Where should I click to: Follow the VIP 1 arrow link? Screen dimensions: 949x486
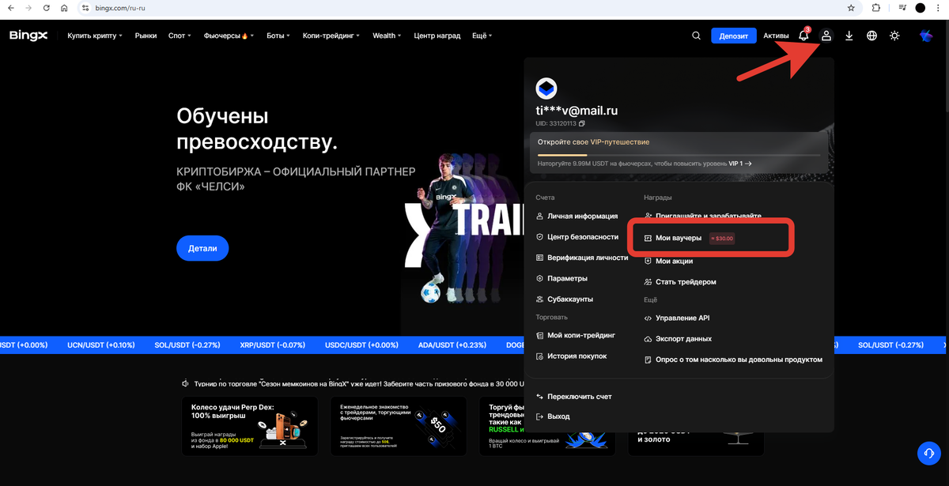pyautogui.click(x=740, y=164)
